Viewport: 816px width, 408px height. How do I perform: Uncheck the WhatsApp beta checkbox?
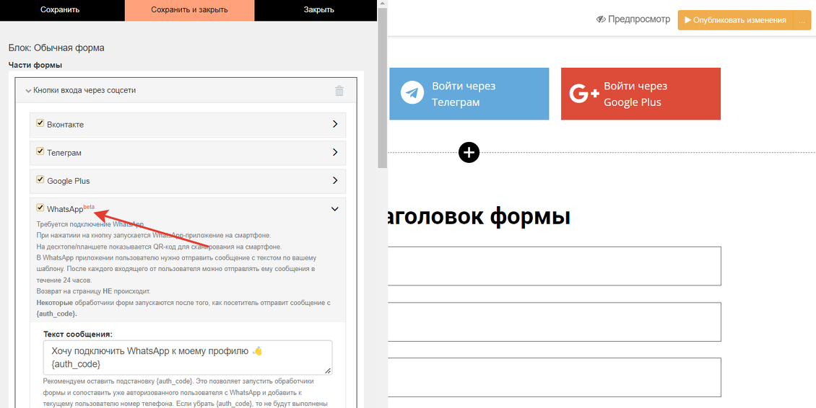40,208
